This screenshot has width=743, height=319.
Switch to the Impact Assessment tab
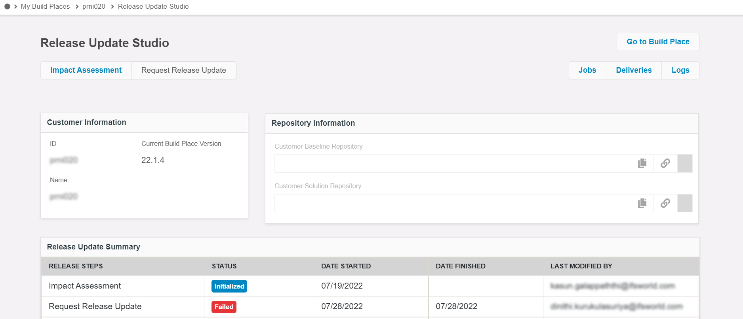point(86,70)
